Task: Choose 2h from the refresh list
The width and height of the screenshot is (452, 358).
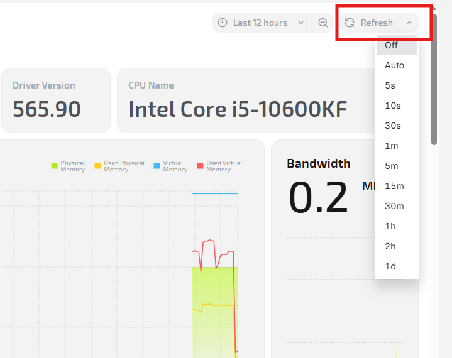Action: [390, 246]
